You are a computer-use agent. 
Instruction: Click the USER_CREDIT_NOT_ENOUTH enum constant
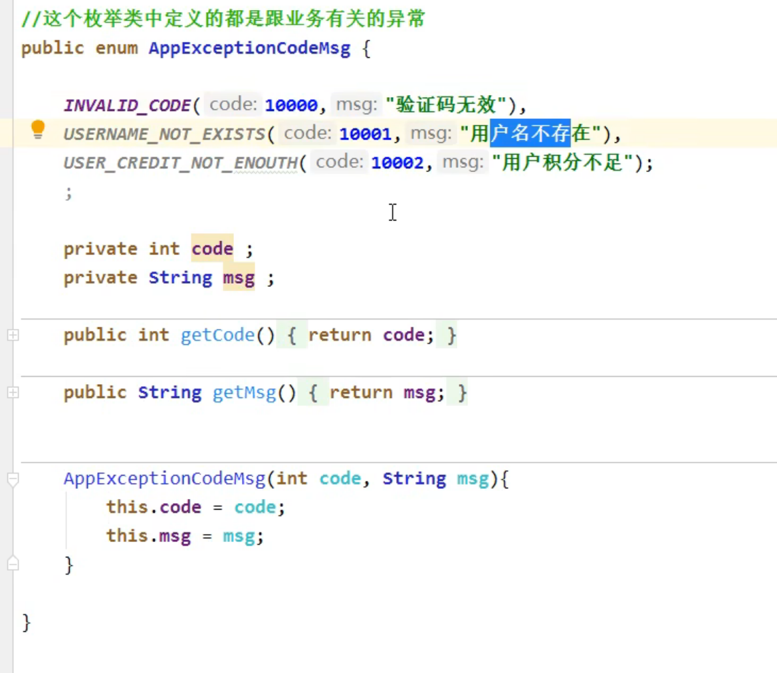(x=179, y=163)
